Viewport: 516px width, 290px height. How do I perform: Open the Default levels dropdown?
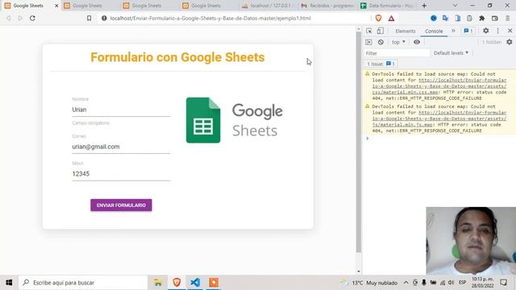click(x=451, y=53)
